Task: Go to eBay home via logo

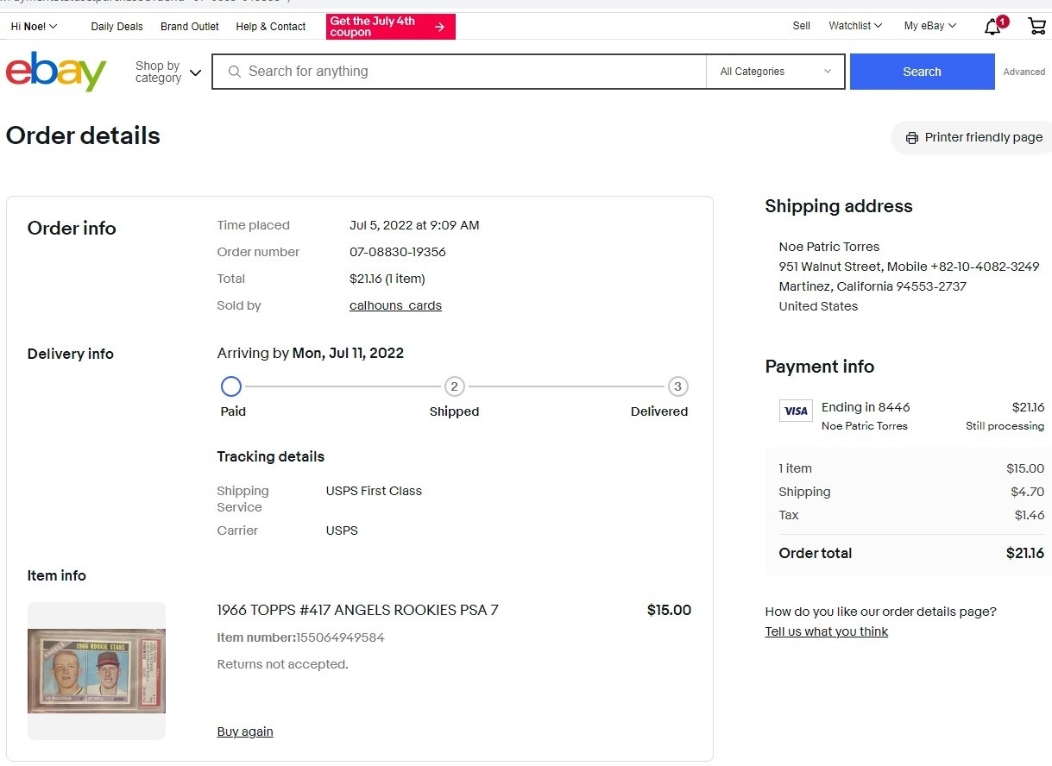Action: coord(56,72)
